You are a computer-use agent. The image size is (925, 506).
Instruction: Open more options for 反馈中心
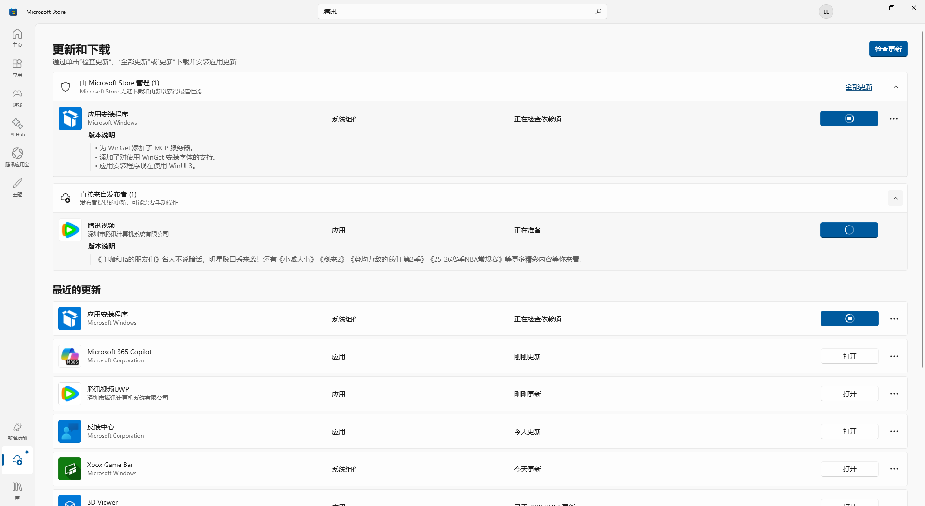coord(894,431)
